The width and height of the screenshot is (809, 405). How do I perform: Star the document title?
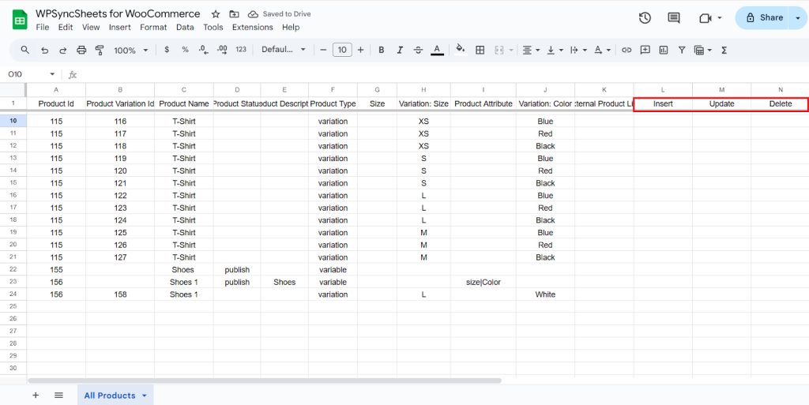coord(216,14)
